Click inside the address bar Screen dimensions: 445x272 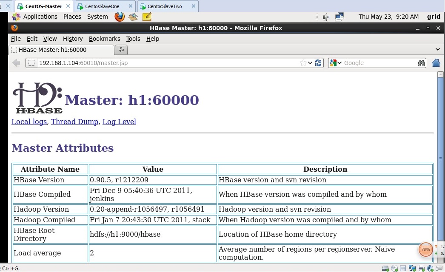[x=170, y=62]
